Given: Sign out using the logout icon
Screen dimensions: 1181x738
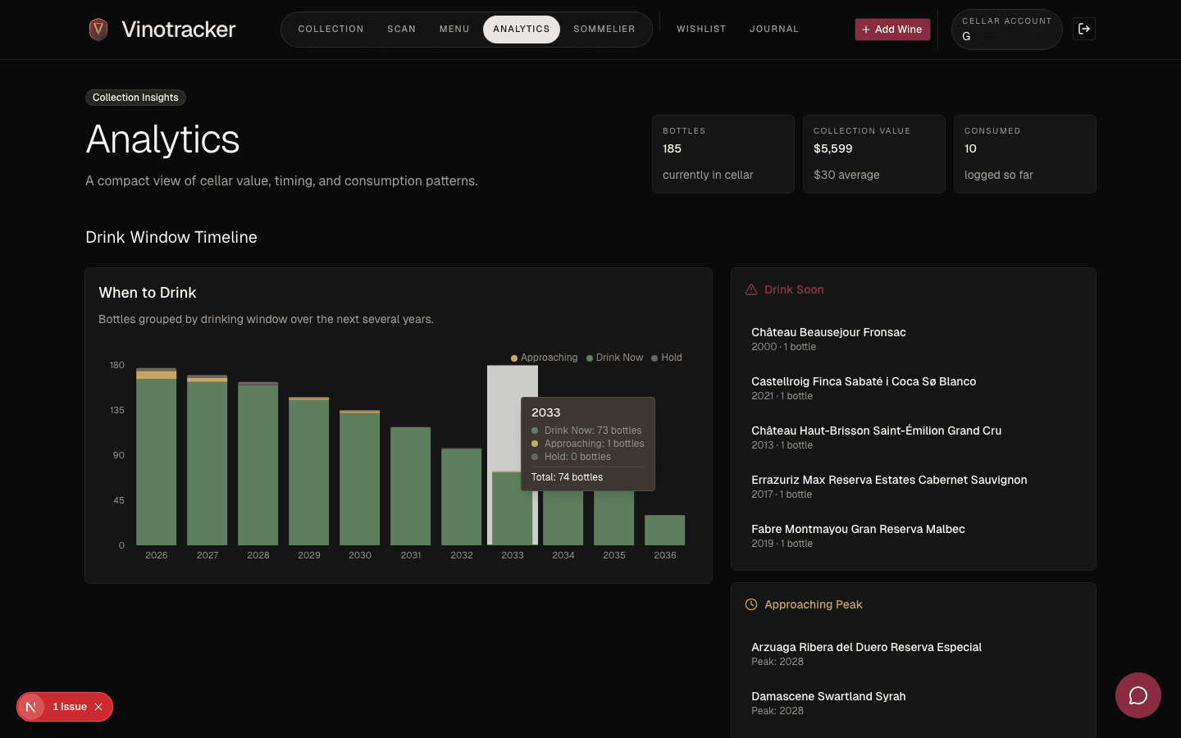Looking at the screenshot, I should pos(1083,29).
